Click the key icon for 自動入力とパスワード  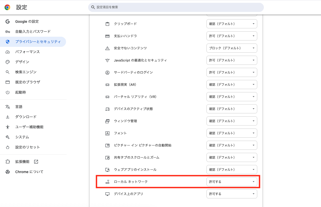pyautogui.click(x=8, y=32)
